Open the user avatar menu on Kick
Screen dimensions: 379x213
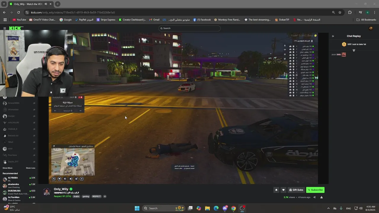(371, 28)
